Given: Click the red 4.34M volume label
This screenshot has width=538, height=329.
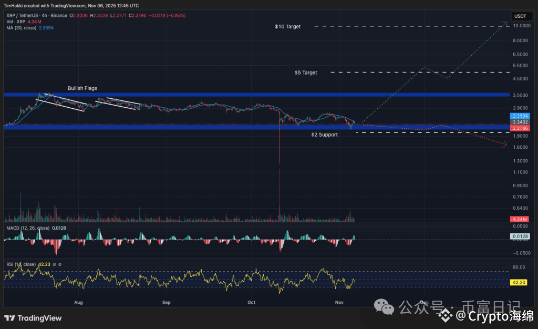Looking at the screenshot, I should (519, 219).
